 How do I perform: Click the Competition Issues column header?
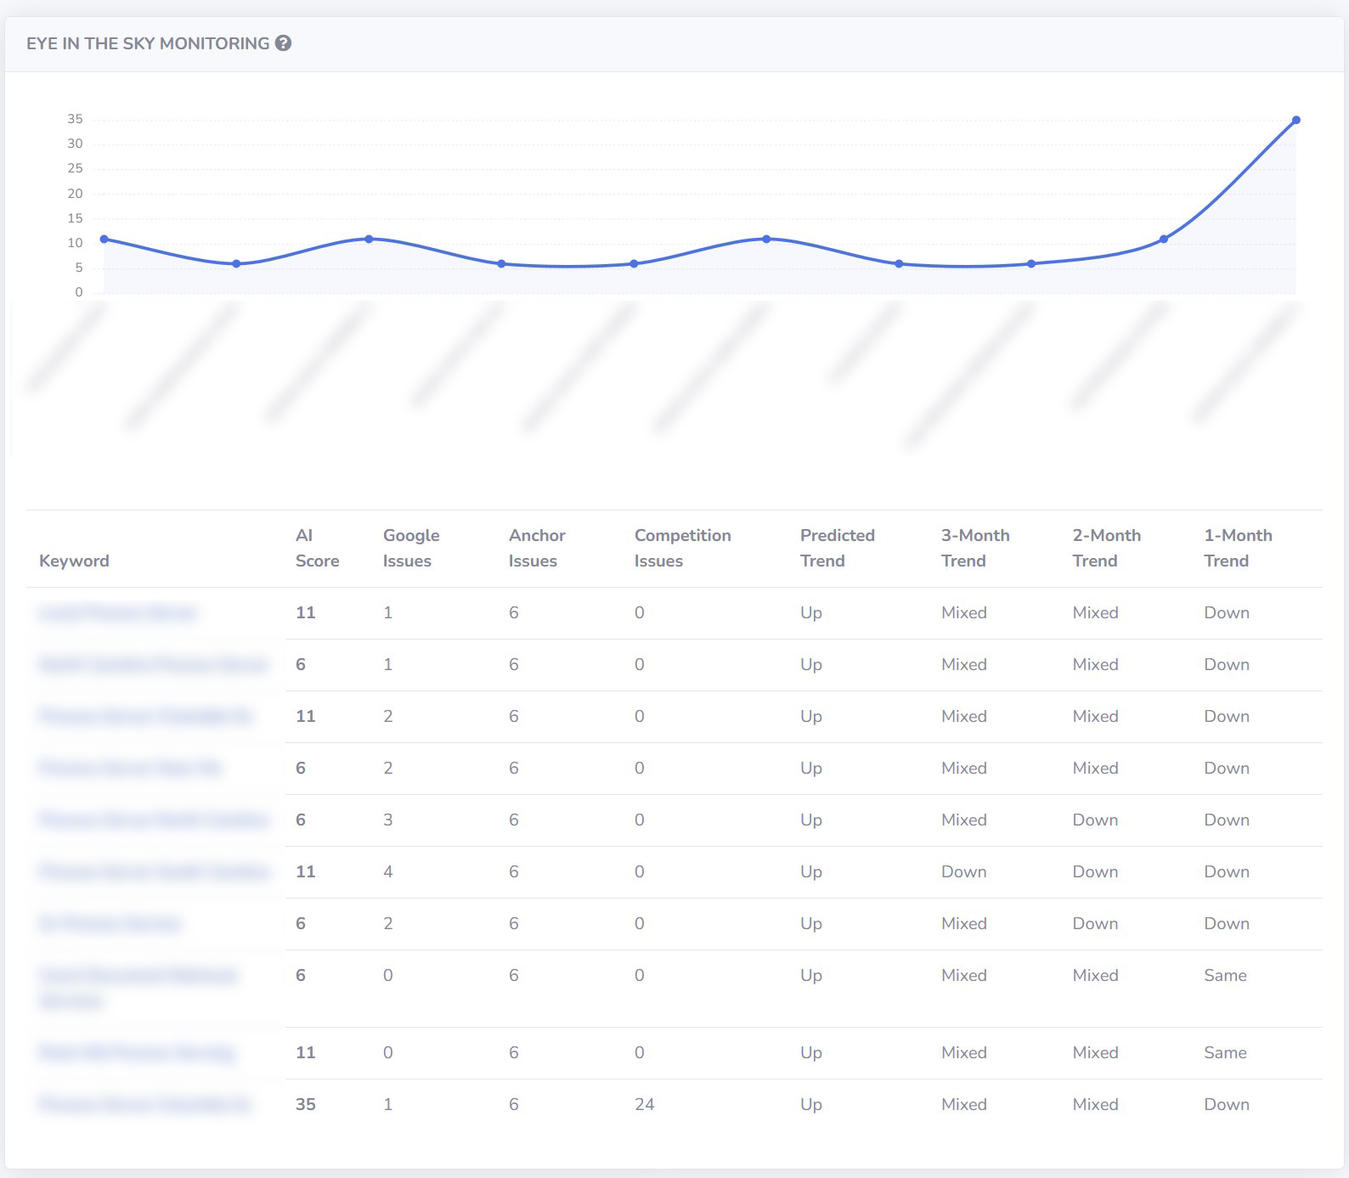click(682, 548)
